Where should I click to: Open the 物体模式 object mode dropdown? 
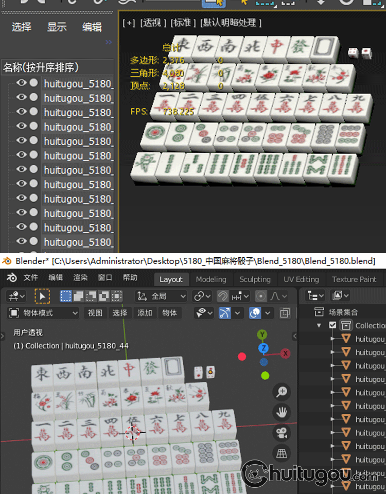click(x=44, y=313)
